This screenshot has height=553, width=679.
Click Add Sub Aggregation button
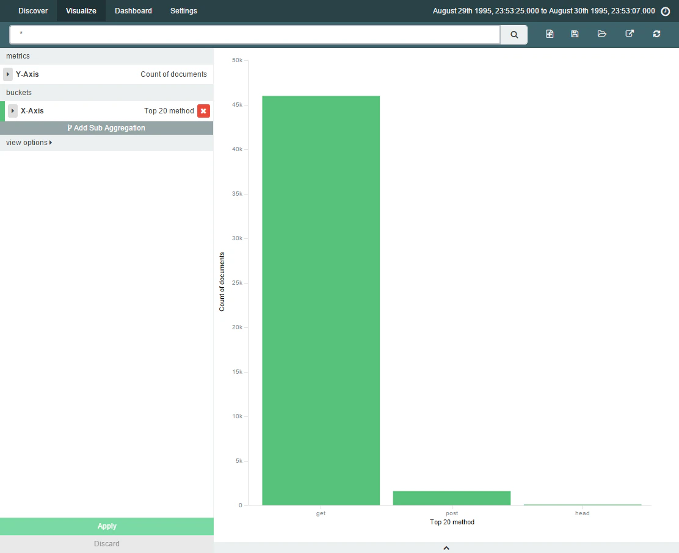click(x=106, y=128)
